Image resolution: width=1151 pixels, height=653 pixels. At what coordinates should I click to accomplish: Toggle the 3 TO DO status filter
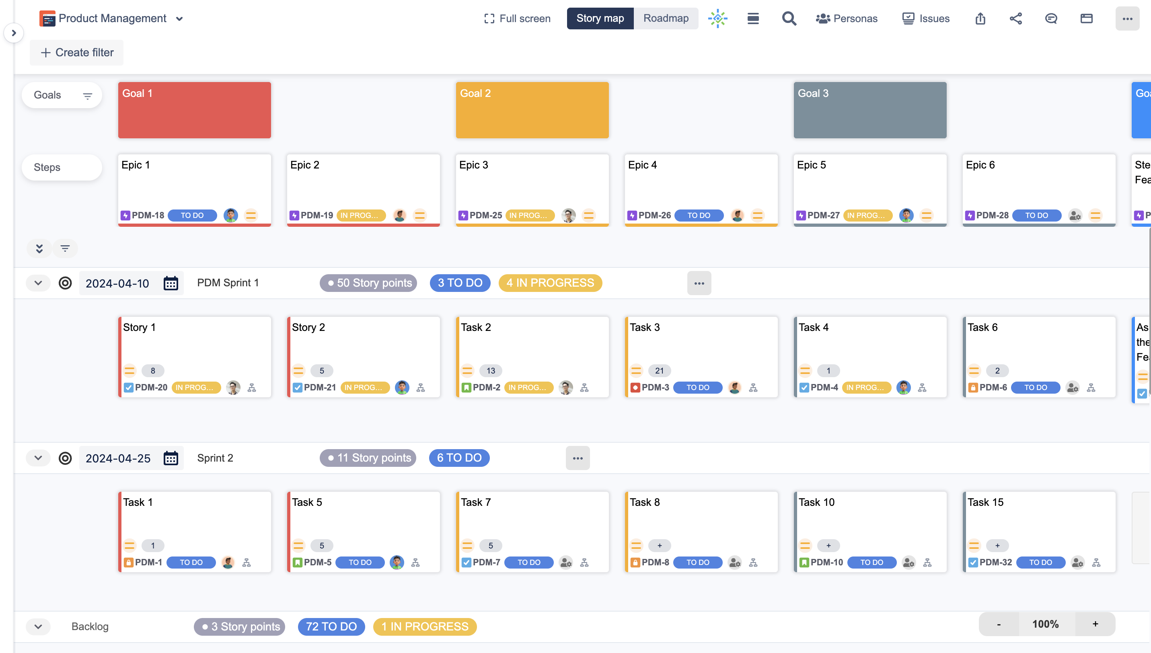(460, 283)
